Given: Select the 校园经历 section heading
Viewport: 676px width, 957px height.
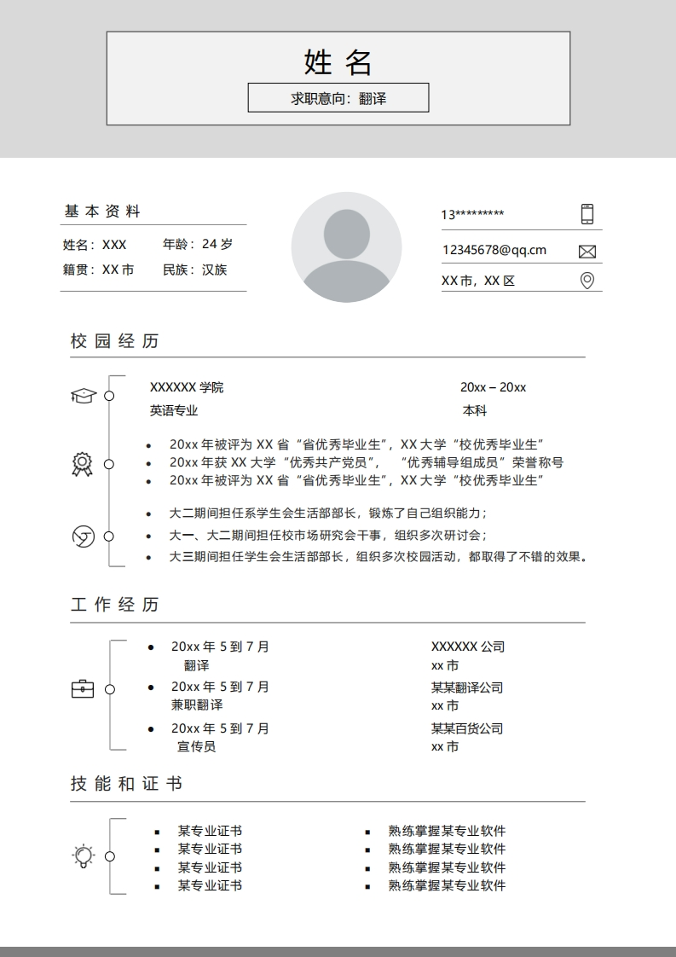Looking at the screenshot, I should 115,341.
